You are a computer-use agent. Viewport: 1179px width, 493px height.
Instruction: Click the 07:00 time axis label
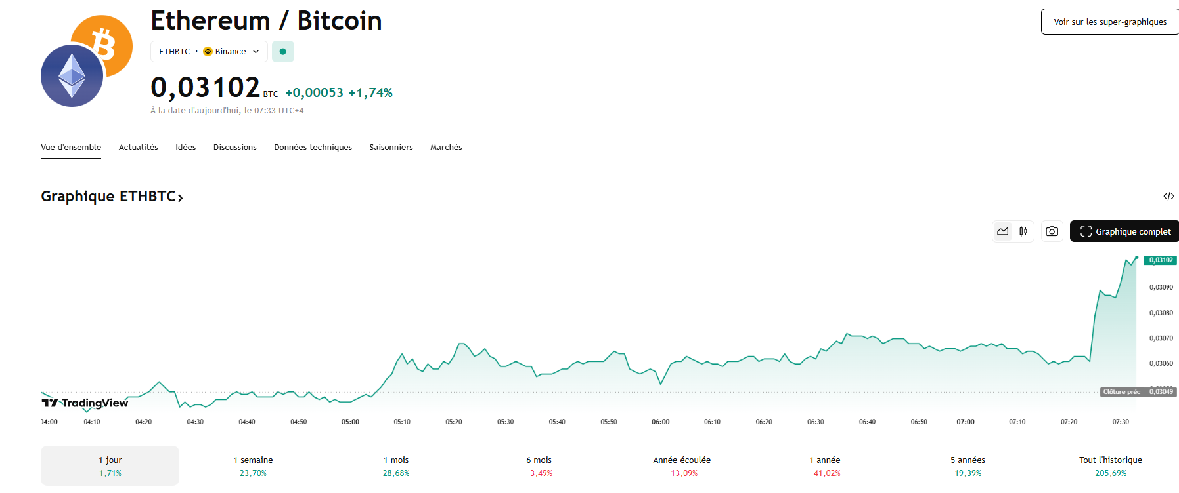point(966,422)
